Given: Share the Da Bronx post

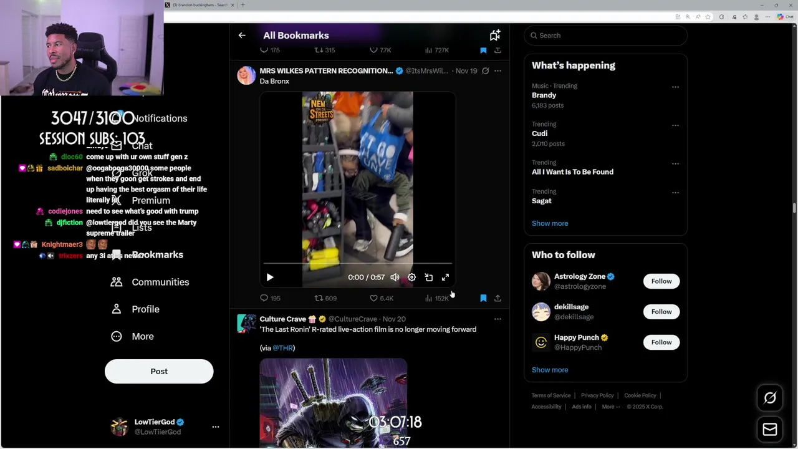Looking at the screenshot, I should pos(498,298).
